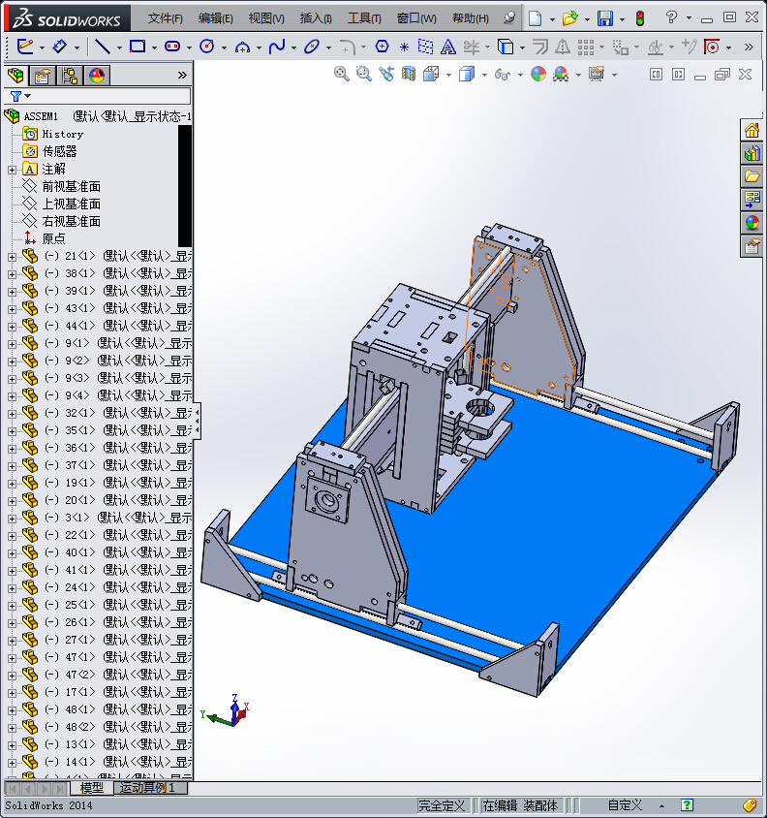Open SolidWorks Resources home task pane
The width and height of the screenshot is (767, 818).
tap(752, 131)
